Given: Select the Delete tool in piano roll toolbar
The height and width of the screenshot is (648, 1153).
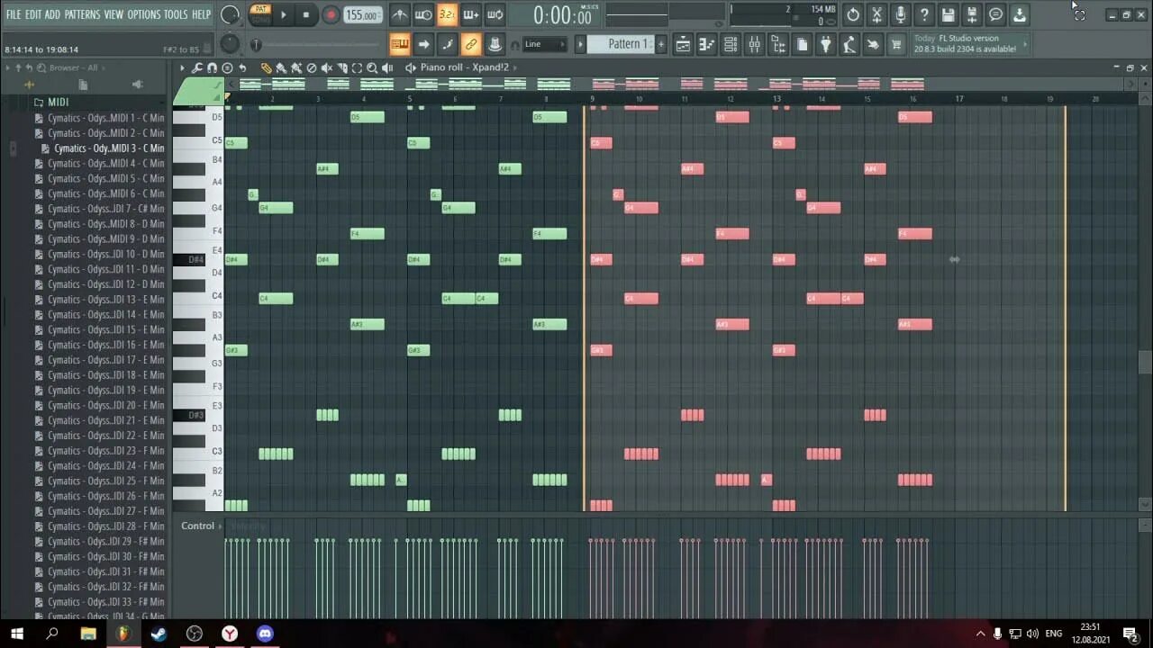Looking at the screenshot, I should 311,67.
